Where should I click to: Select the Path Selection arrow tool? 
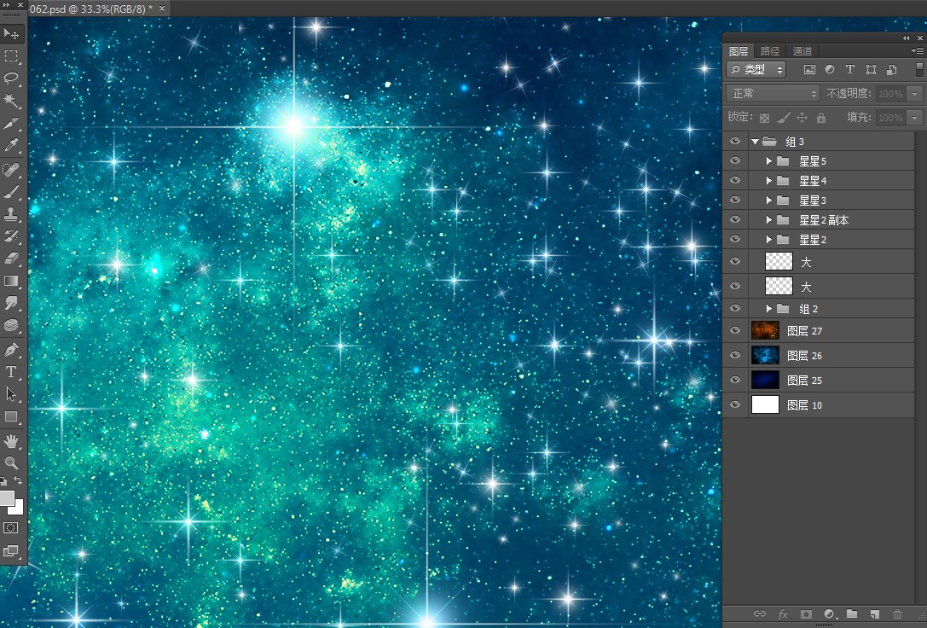click(11, 394)
